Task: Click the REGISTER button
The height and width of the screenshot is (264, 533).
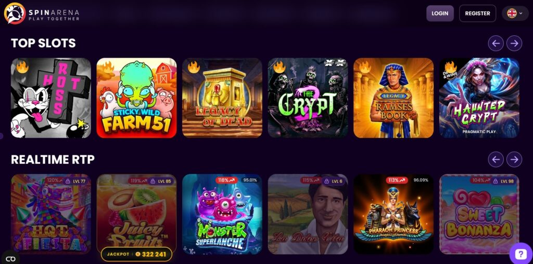Action: point(478,13)
